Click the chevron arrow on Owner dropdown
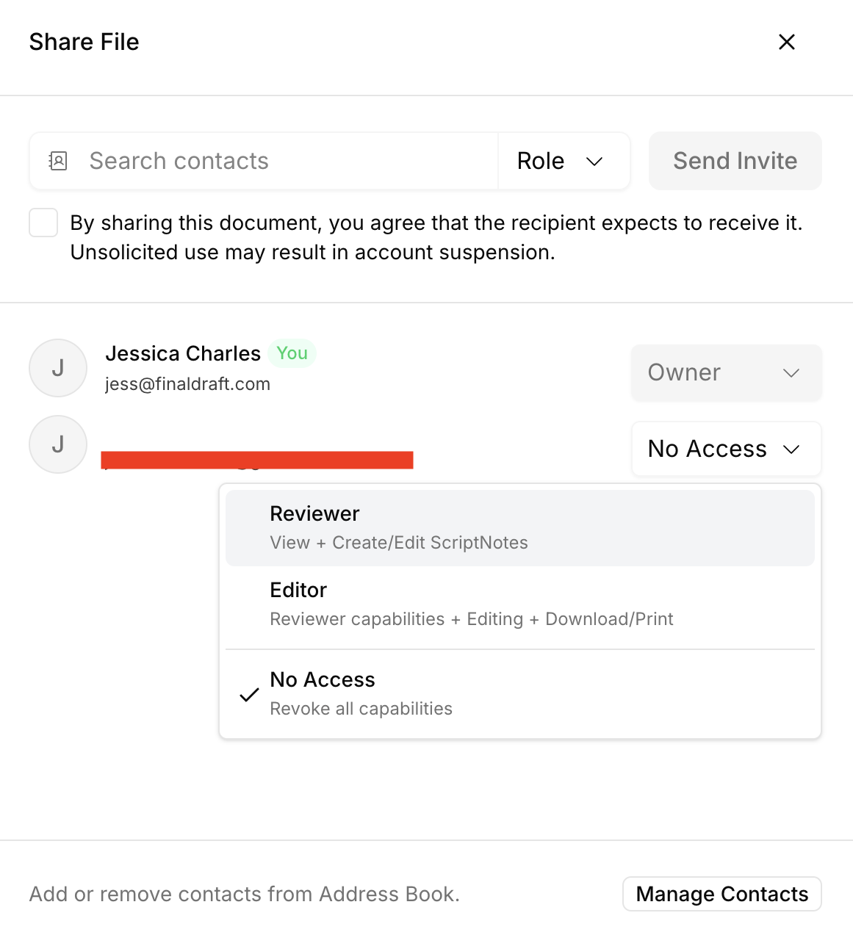The width and height of the screenshot is (853, 935). (x=791, y=373)
